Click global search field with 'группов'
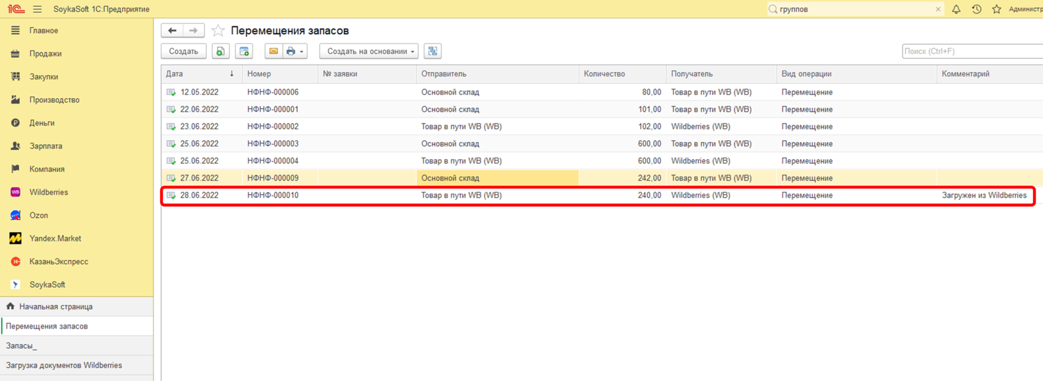 pyautogui.click(x=855, y=9)
